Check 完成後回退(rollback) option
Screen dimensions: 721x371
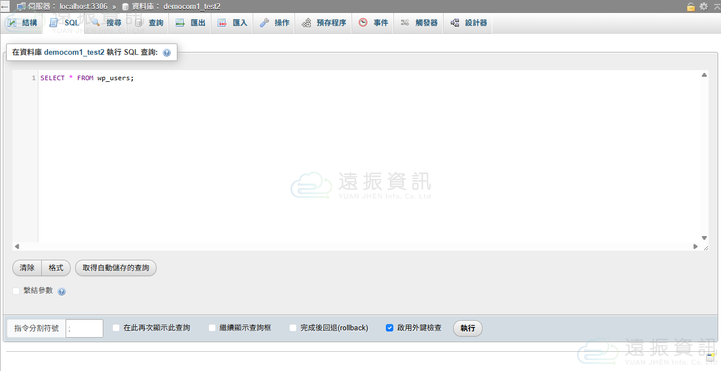293,328
